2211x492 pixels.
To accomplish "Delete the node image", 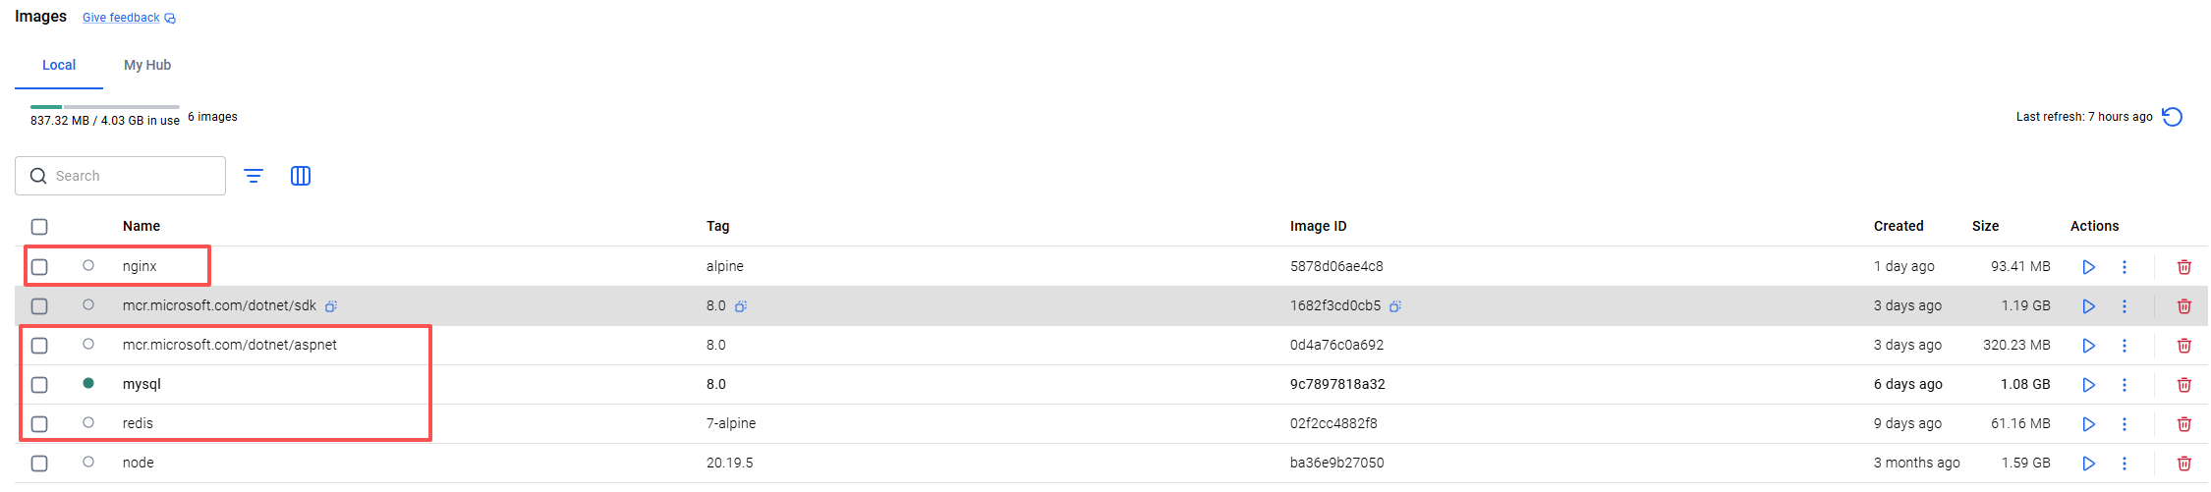I will pos(2183,464).
